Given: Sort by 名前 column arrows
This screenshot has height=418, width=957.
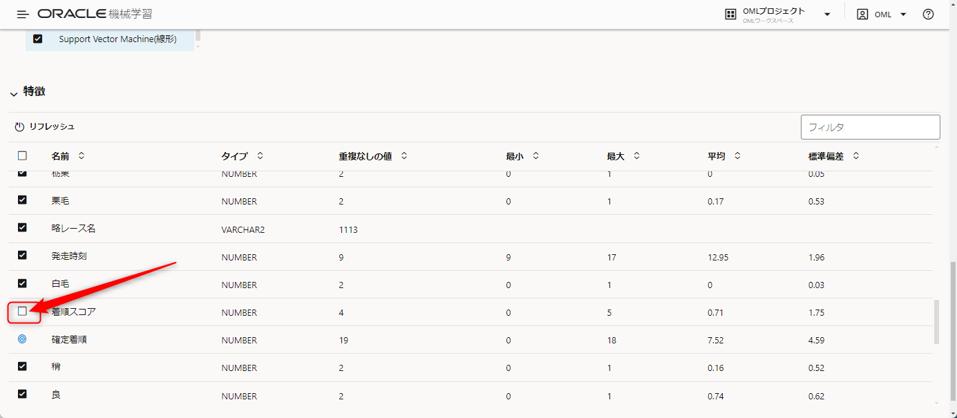Looking at the screenshot, I should point(82,156).
